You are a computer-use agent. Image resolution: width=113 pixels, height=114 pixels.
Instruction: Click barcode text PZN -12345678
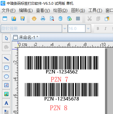click(x=62, y=99)
